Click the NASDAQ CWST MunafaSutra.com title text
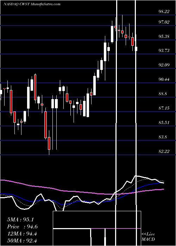The height and width of the screenshot is (246, 176). pos(32,4)
